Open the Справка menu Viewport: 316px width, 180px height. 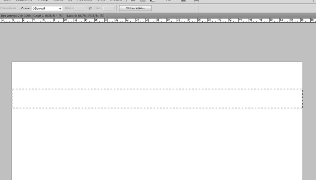[x=116, y=0]
